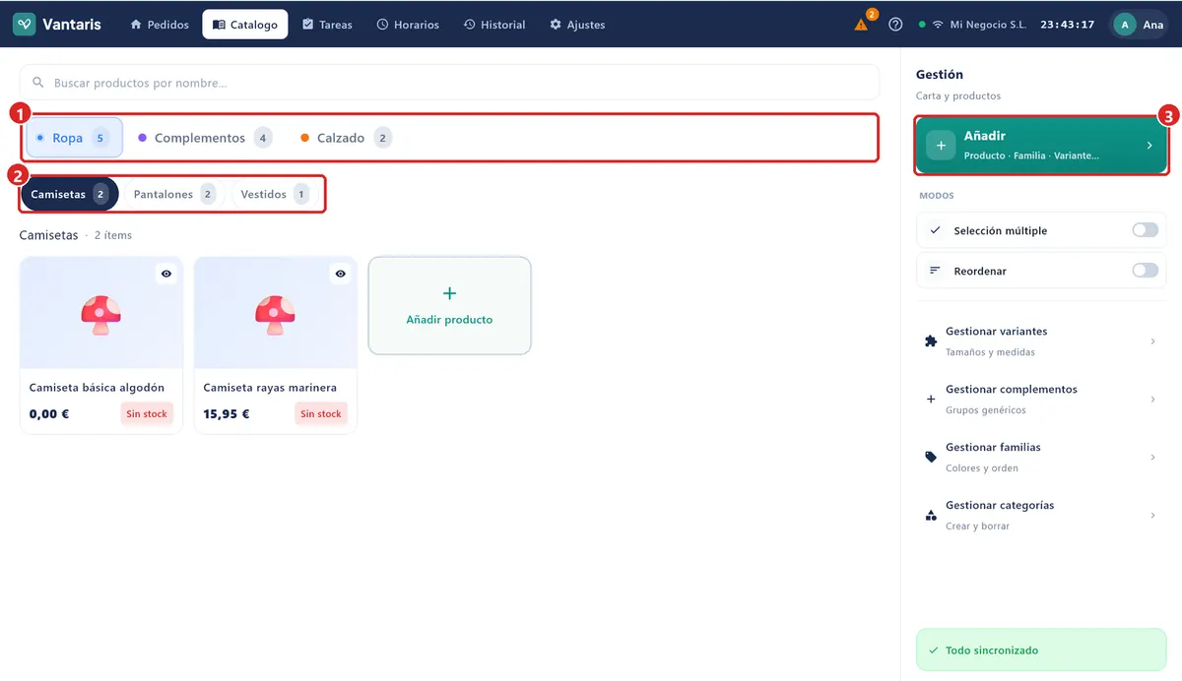1182x681 pixels.
Task: Toggle visibility of Camiseta rayas marinera
Action: coord(340,274)
